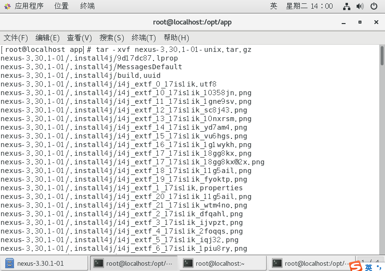The image size is (385, 271).
Task: Click the file manager icon in taskbar
Action: (x=9, y=264)
